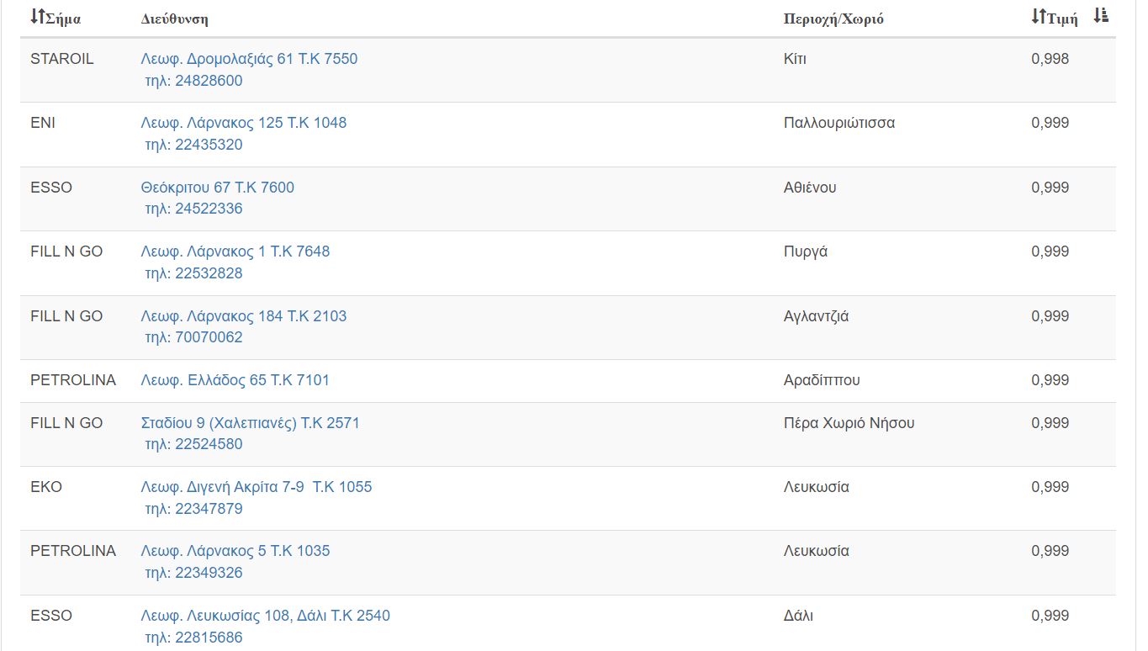Open Λεωφ. Λάρνακος 184 T.K 2103 link

[x=244, y=316]
